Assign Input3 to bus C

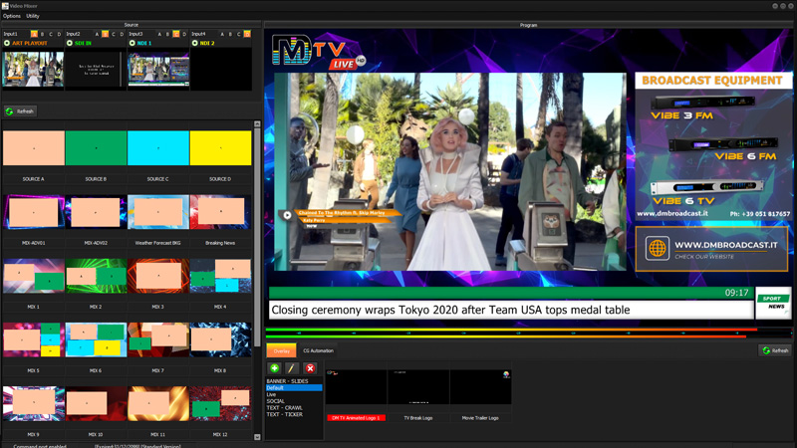click(x=176, y=34)
